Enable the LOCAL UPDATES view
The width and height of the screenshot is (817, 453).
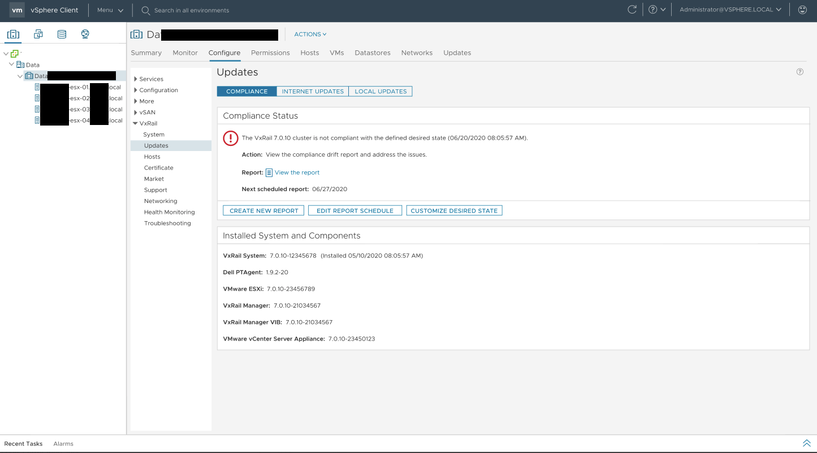(381, 91)
